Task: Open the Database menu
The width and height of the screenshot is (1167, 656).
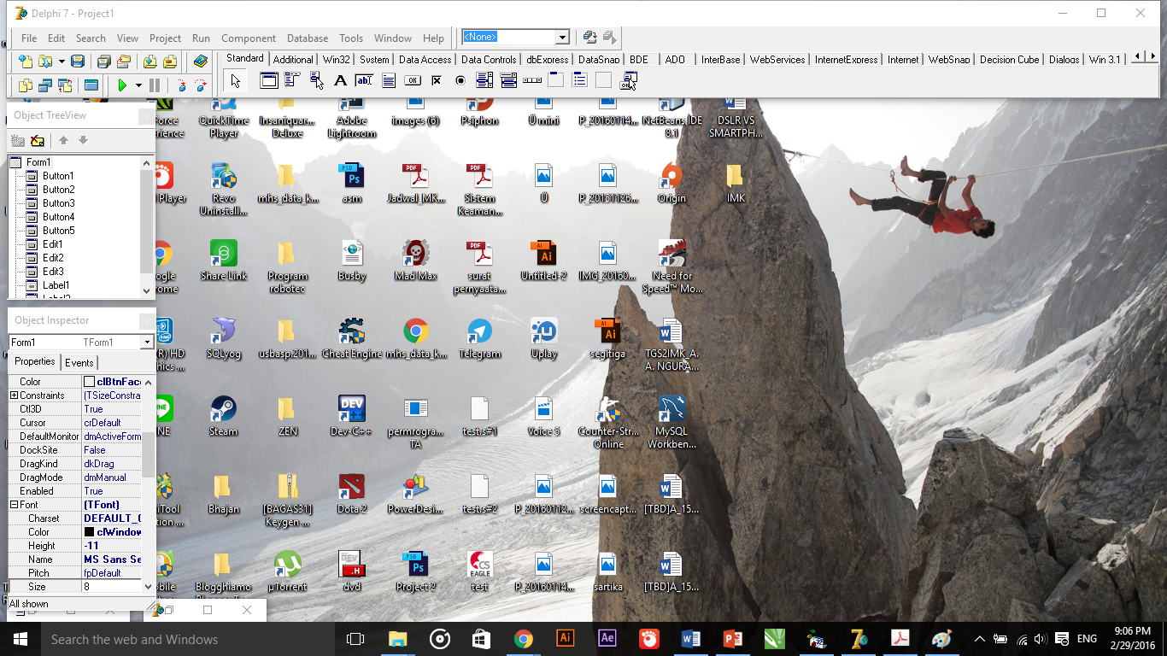Action: (308, 38)
